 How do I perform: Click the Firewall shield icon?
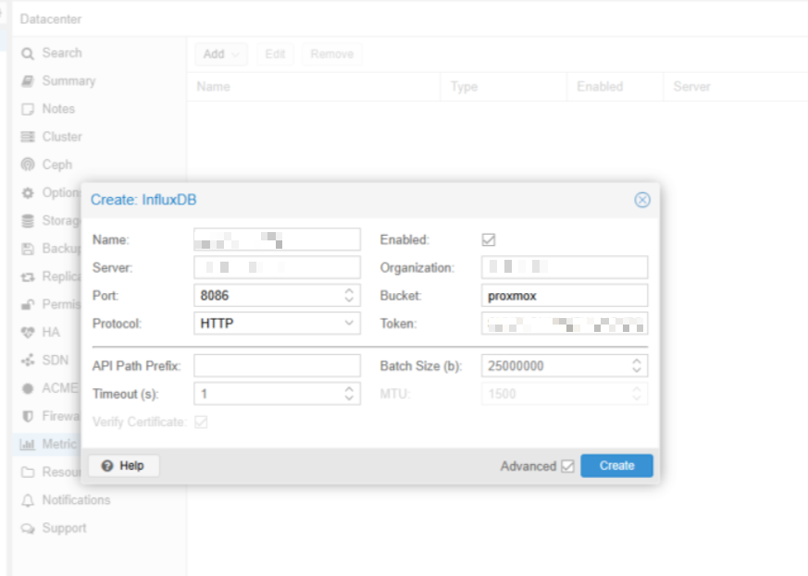[28, 416]
